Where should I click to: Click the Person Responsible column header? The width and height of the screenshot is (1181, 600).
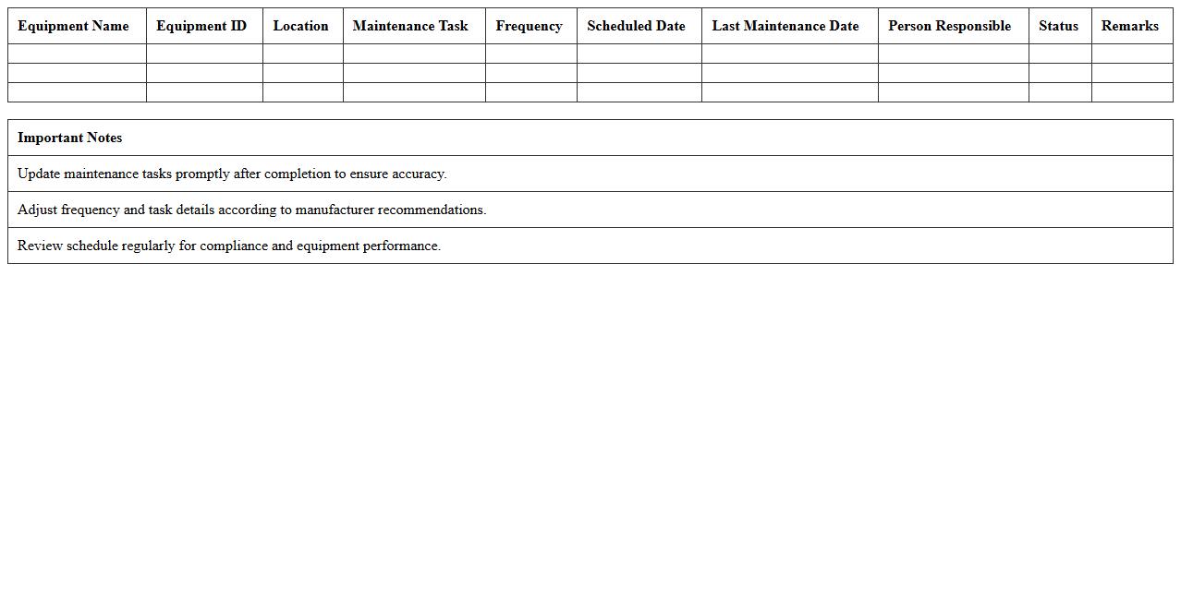[x=952, y=26]
